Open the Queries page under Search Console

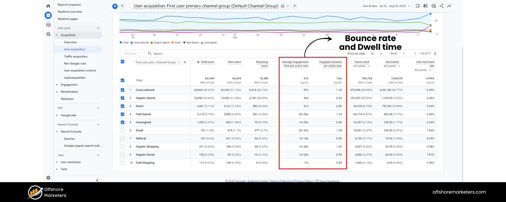coord(69,138)
